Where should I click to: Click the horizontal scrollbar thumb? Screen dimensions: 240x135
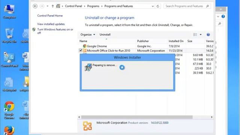point(137,117)
